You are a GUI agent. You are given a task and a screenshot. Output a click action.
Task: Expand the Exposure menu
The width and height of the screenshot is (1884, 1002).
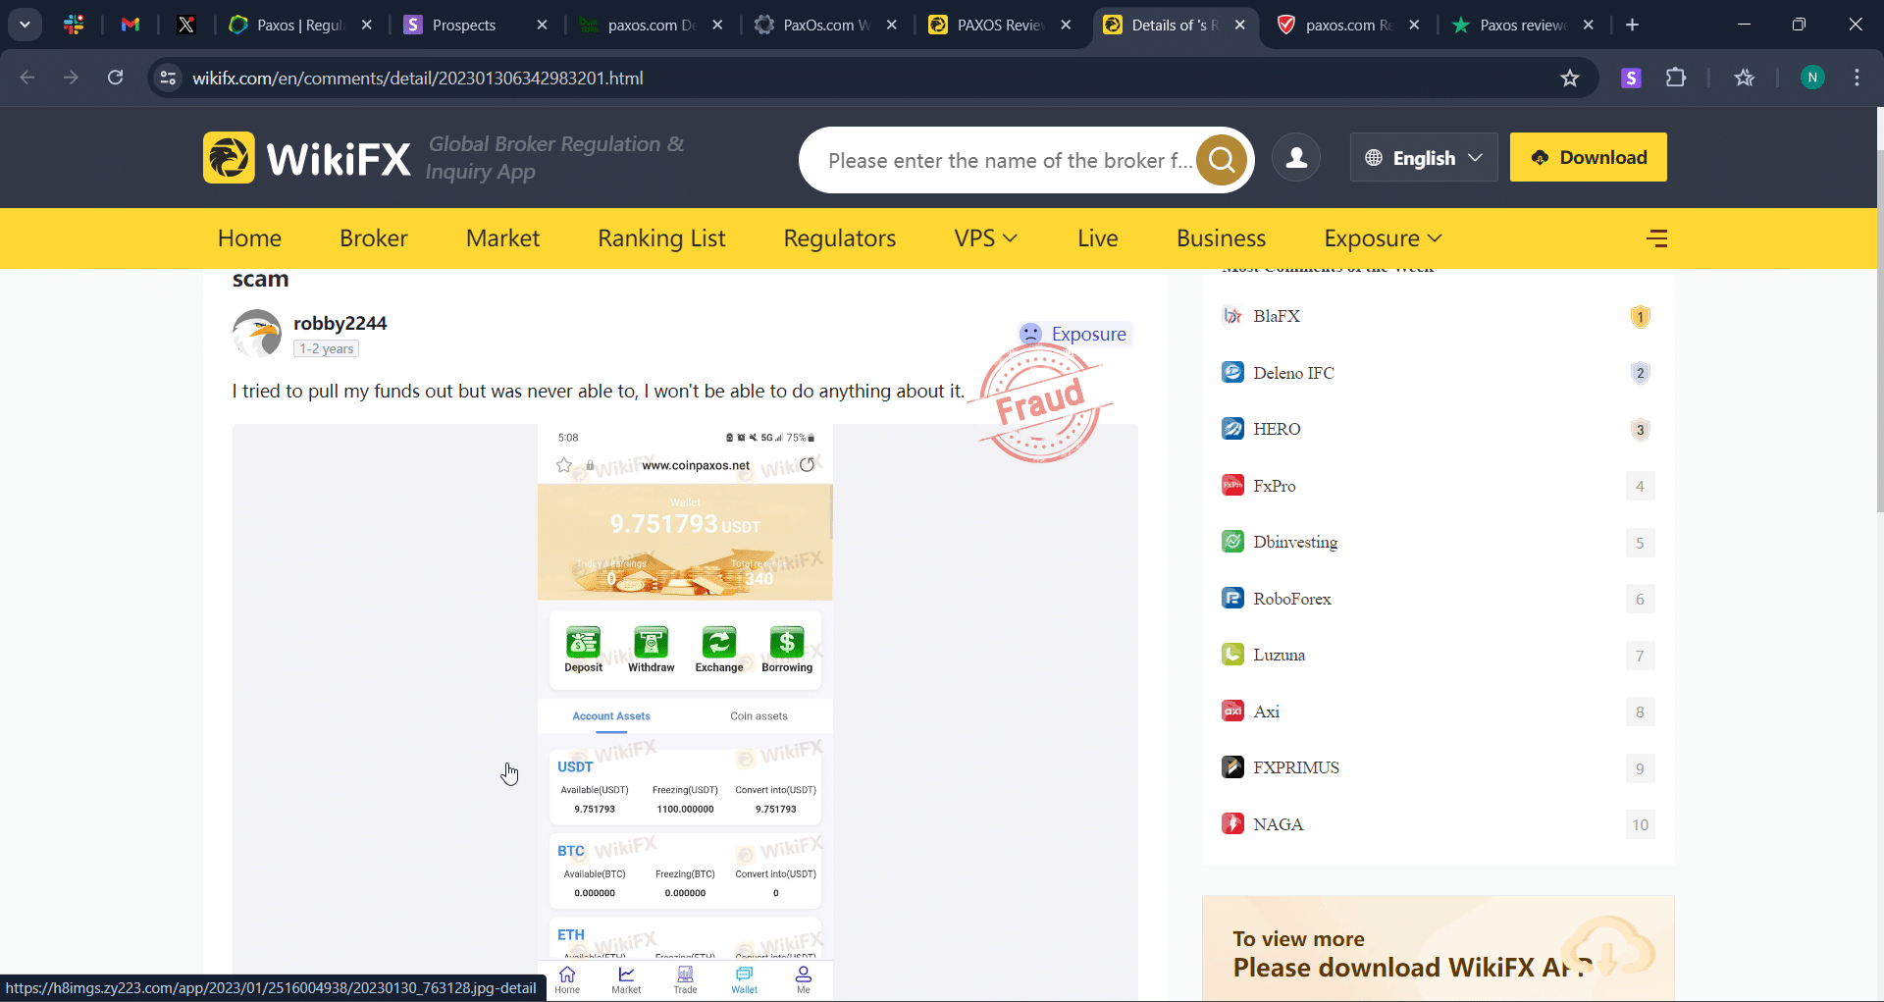click(x=1383, y=238)
